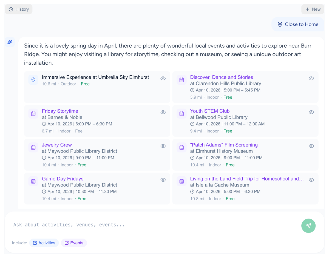
Task: Click calendar icon for Patch Adams Film Screening
Action: coord(181,148)
